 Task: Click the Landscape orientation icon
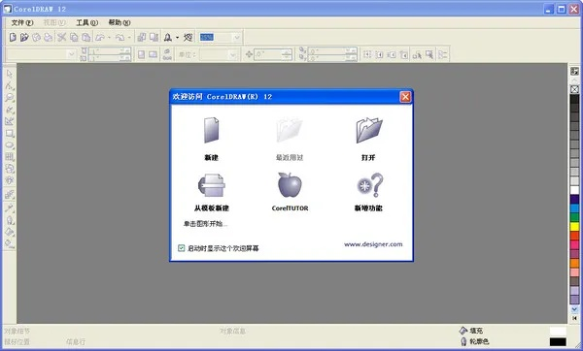tap(154, 55)
